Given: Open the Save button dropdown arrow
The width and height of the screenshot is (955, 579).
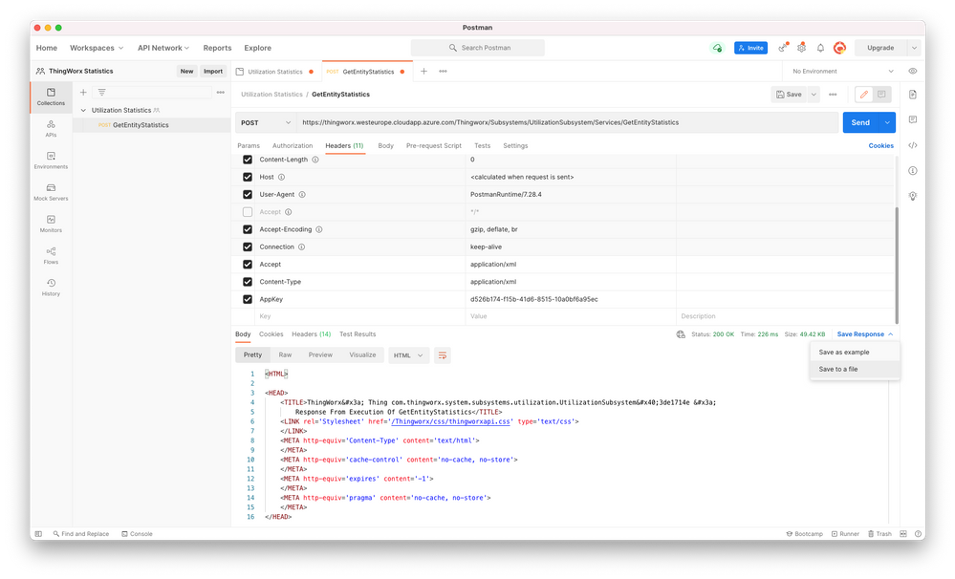Looking at the screenshot, I should [x=814, y=95].
